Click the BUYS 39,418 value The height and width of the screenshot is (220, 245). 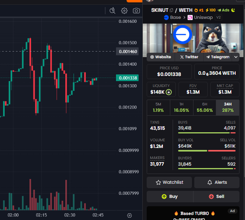185,128
